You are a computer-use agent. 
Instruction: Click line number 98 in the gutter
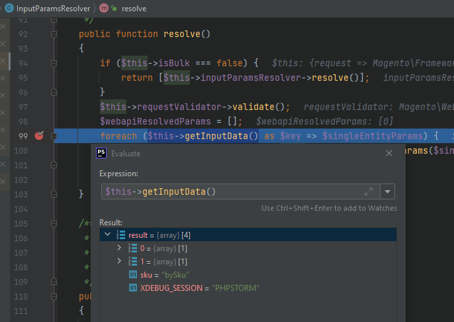coord(23,121)
